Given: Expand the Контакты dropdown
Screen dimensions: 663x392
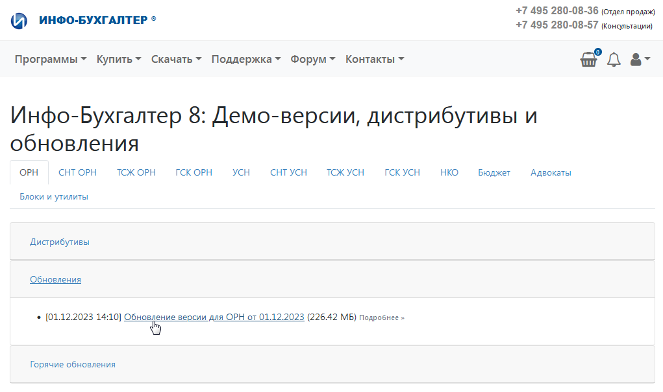Looking at the screenshot, I should pyautogui.click(x=375, y=59).
